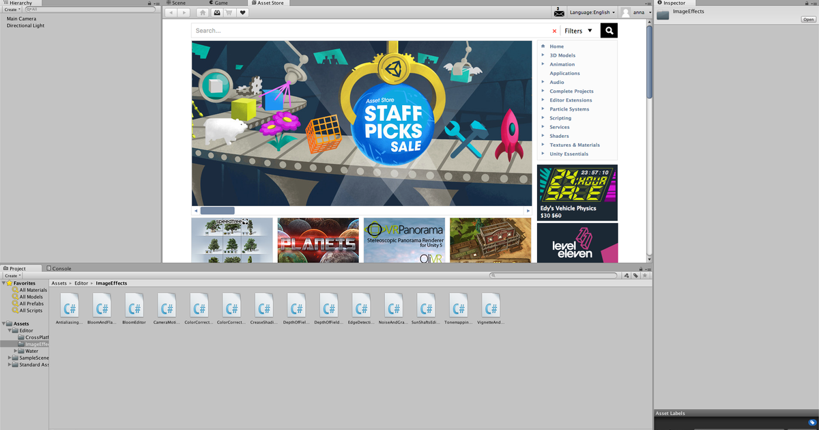Switch to the Game tab
The width and height of the screenshot is (819, 430).
tap(218, 3)
